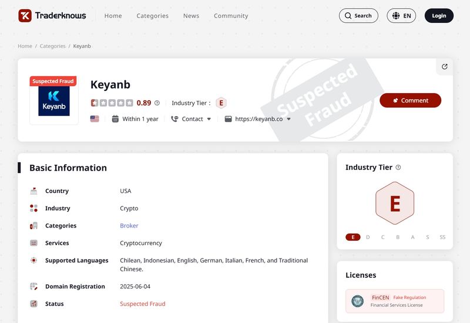Select tier B on the scale
470x323 pixels.
tap(398, 237)
